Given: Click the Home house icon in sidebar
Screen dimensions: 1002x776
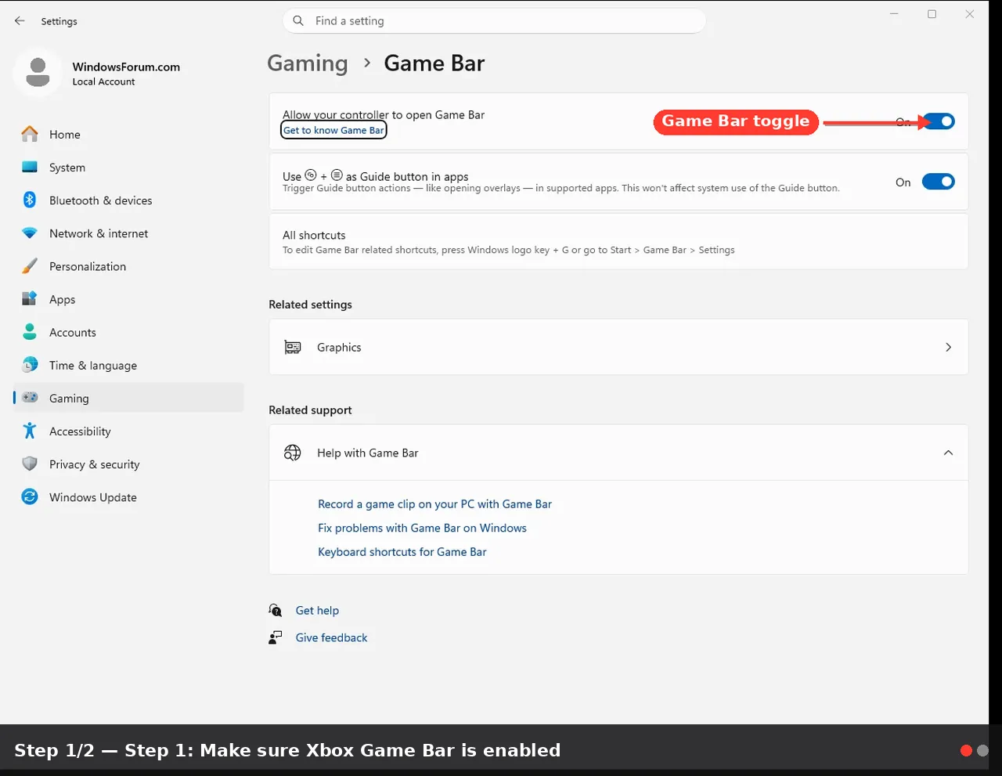Looking at the screenshot, I should [30, 134].
